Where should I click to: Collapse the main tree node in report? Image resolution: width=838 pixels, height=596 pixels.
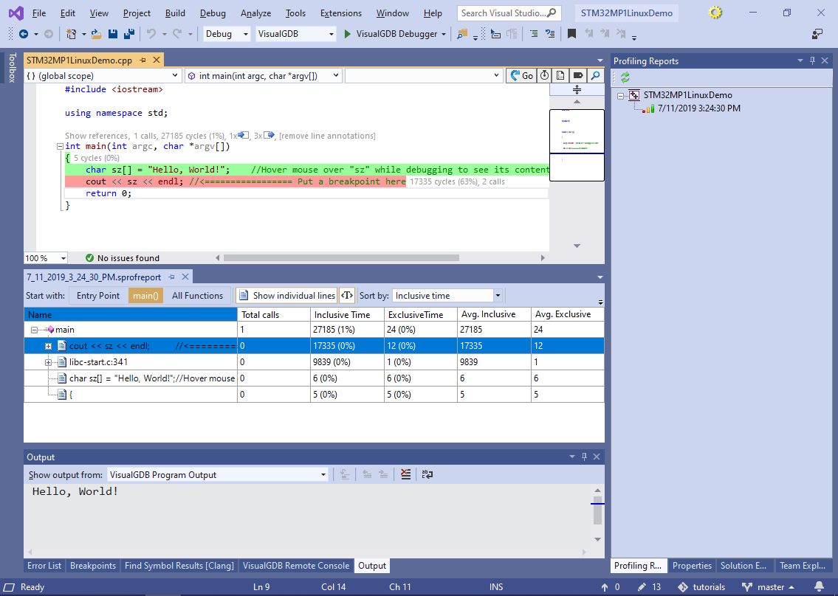pos(34,330)
